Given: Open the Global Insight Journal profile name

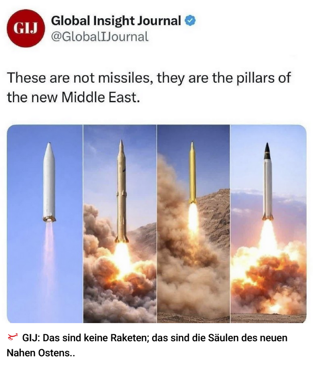Looking at the screenshot, I should point(116,21).
